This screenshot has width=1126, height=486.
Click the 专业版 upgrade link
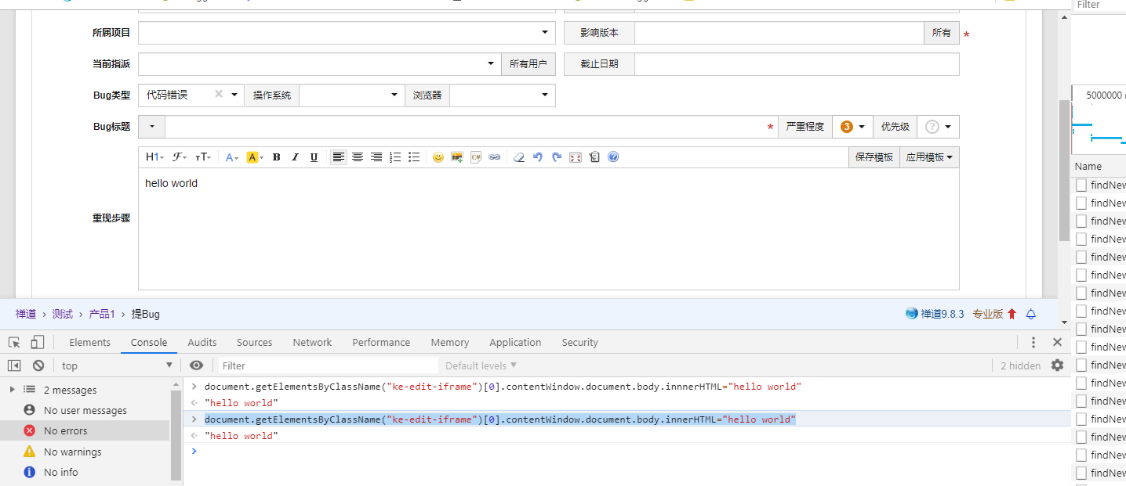(x=988, y=314)
